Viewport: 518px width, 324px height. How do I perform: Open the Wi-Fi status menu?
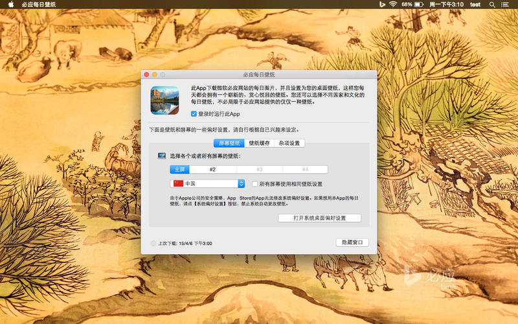tap(393, 5)
